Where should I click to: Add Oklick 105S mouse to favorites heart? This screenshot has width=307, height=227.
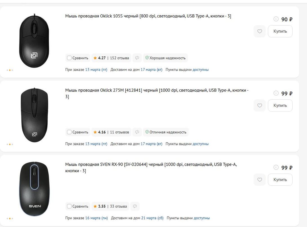[260, 31]
